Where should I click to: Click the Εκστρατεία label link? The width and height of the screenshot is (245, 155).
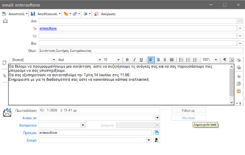click(28, 125)
